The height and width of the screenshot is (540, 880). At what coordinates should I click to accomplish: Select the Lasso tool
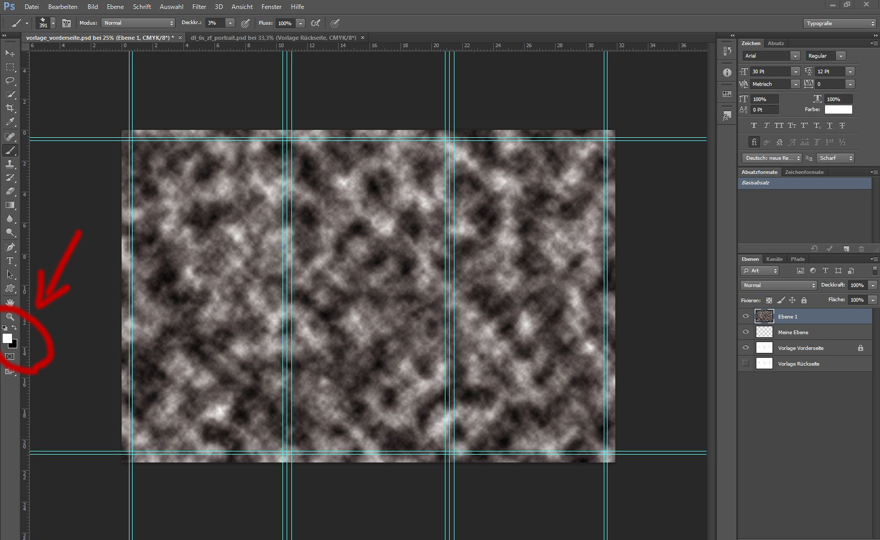point(10,81)
